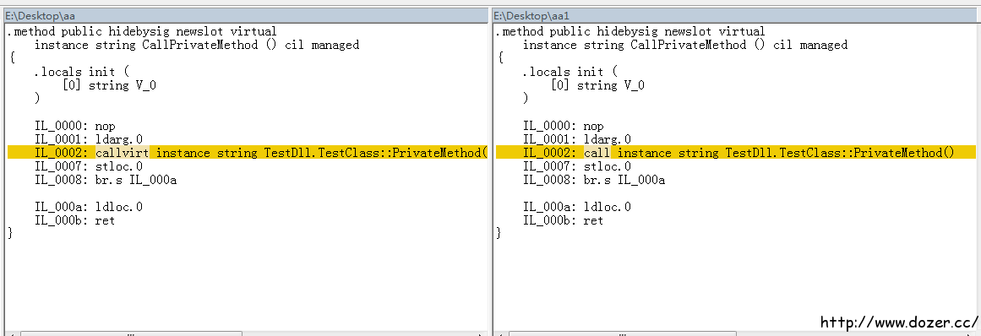Click IL_0007: stloc.0 in right pane
981x336 pixels.
point(577,167)
